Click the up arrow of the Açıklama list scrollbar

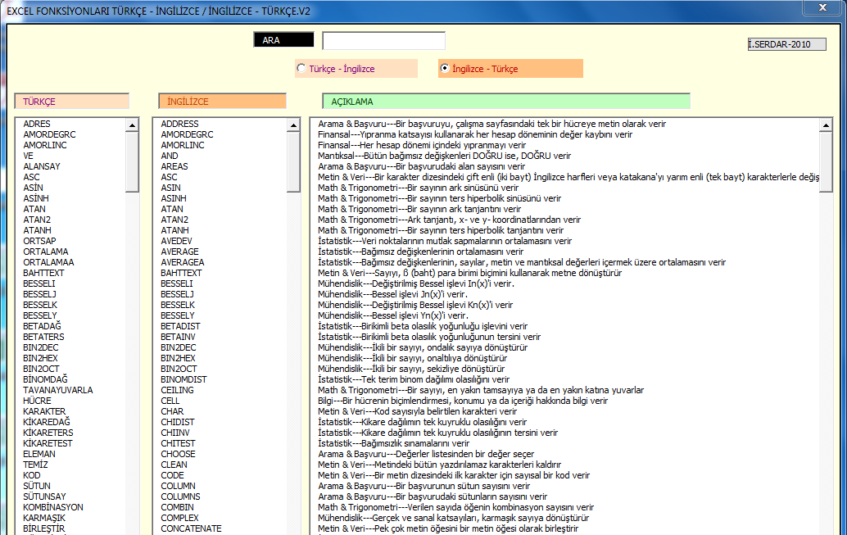(x=826, y=125)
